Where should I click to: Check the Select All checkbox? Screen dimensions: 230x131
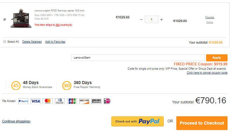tap(5, 41)
